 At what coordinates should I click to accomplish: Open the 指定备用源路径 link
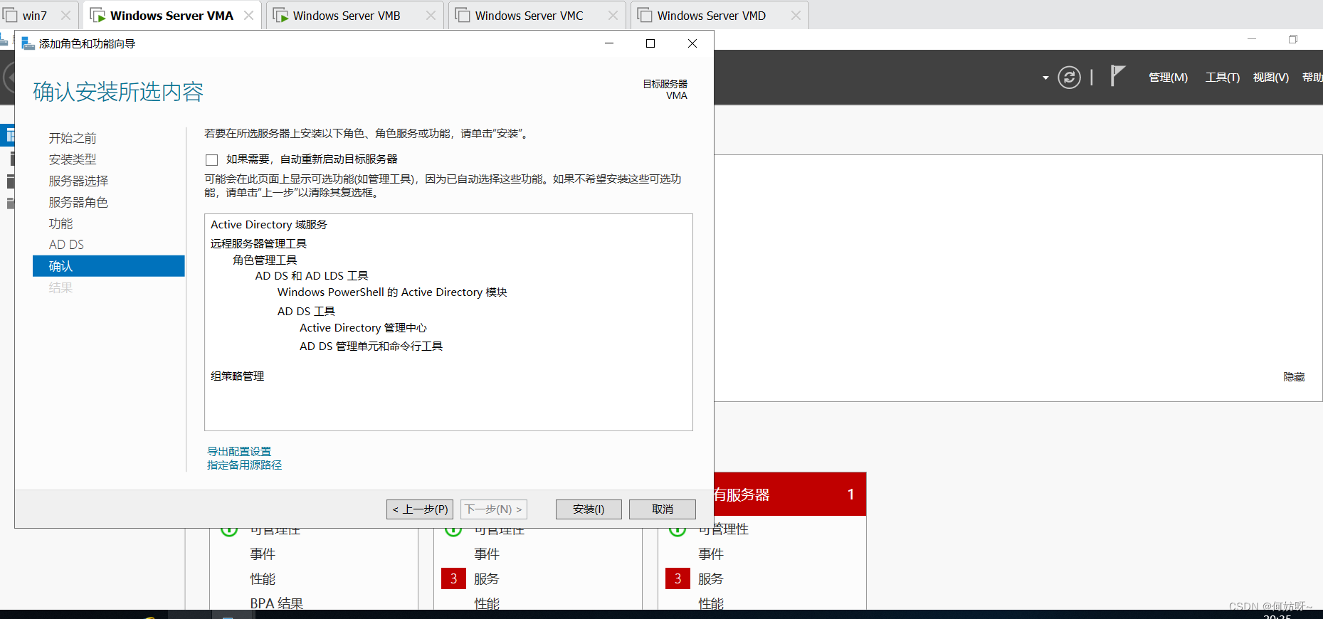coord(244,465)
